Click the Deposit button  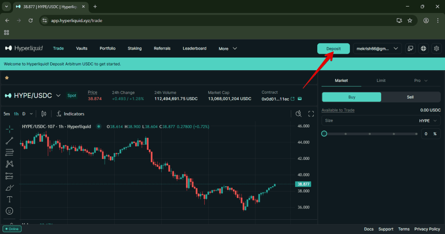point(333,49)
